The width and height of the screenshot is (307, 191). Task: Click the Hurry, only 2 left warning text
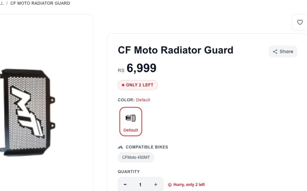pos(189,185)
